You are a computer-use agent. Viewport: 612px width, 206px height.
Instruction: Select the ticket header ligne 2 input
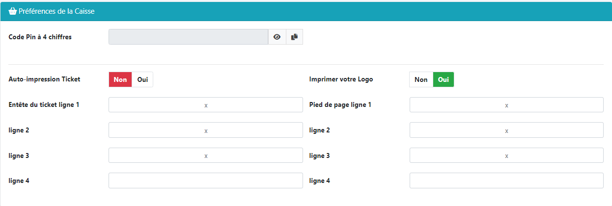[205, 130]
